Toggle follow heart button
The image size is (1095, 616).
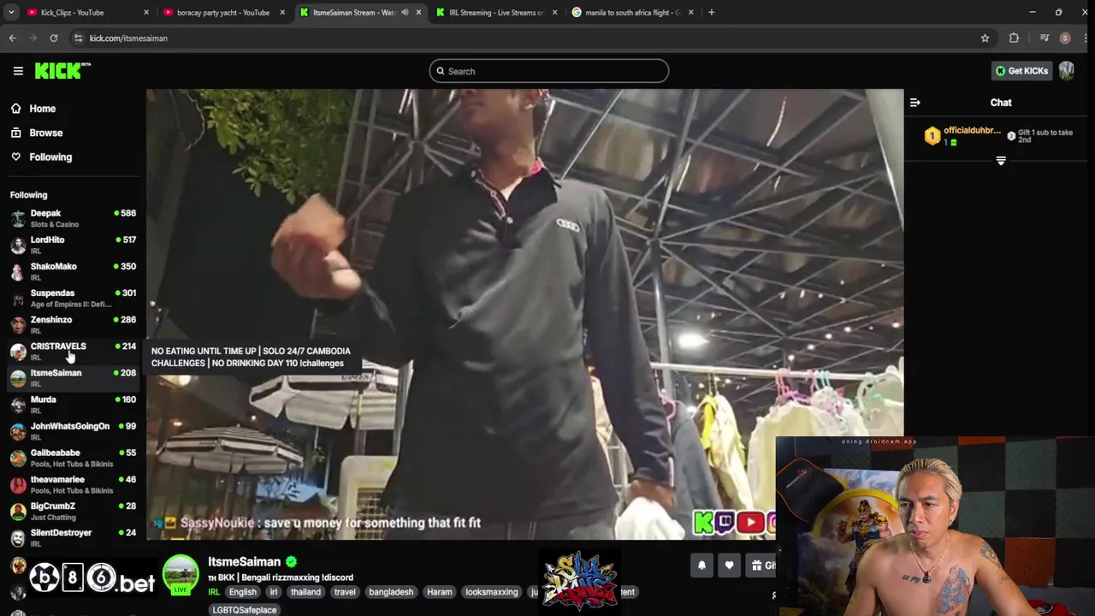tap(729, 566)
